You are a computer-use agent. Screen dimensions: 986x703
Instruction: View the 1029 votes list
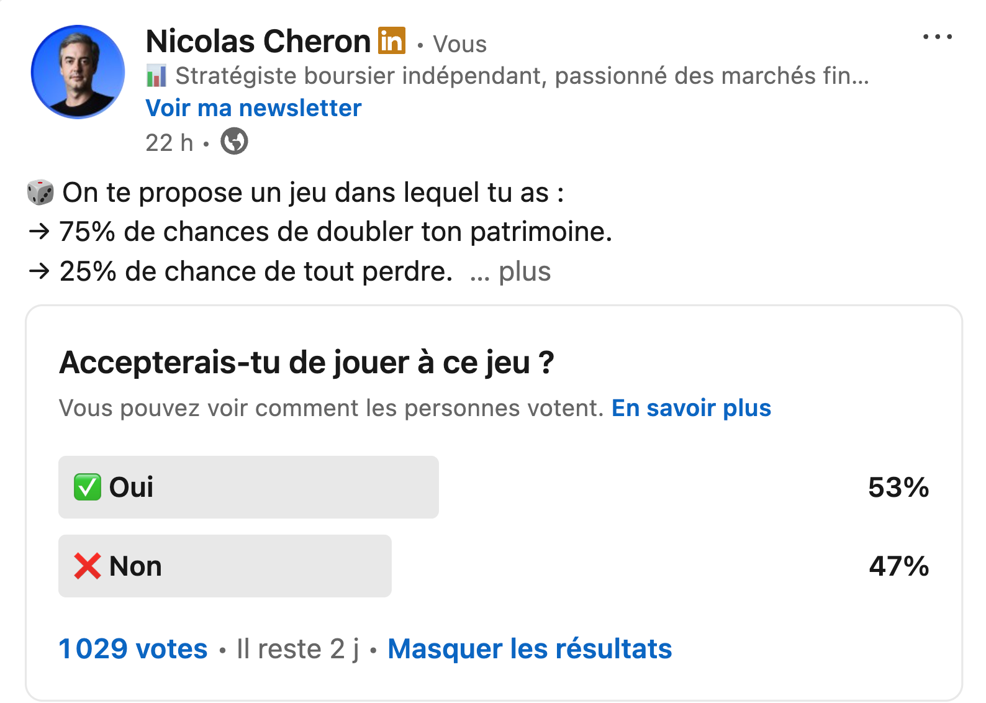tap(133, 648)
